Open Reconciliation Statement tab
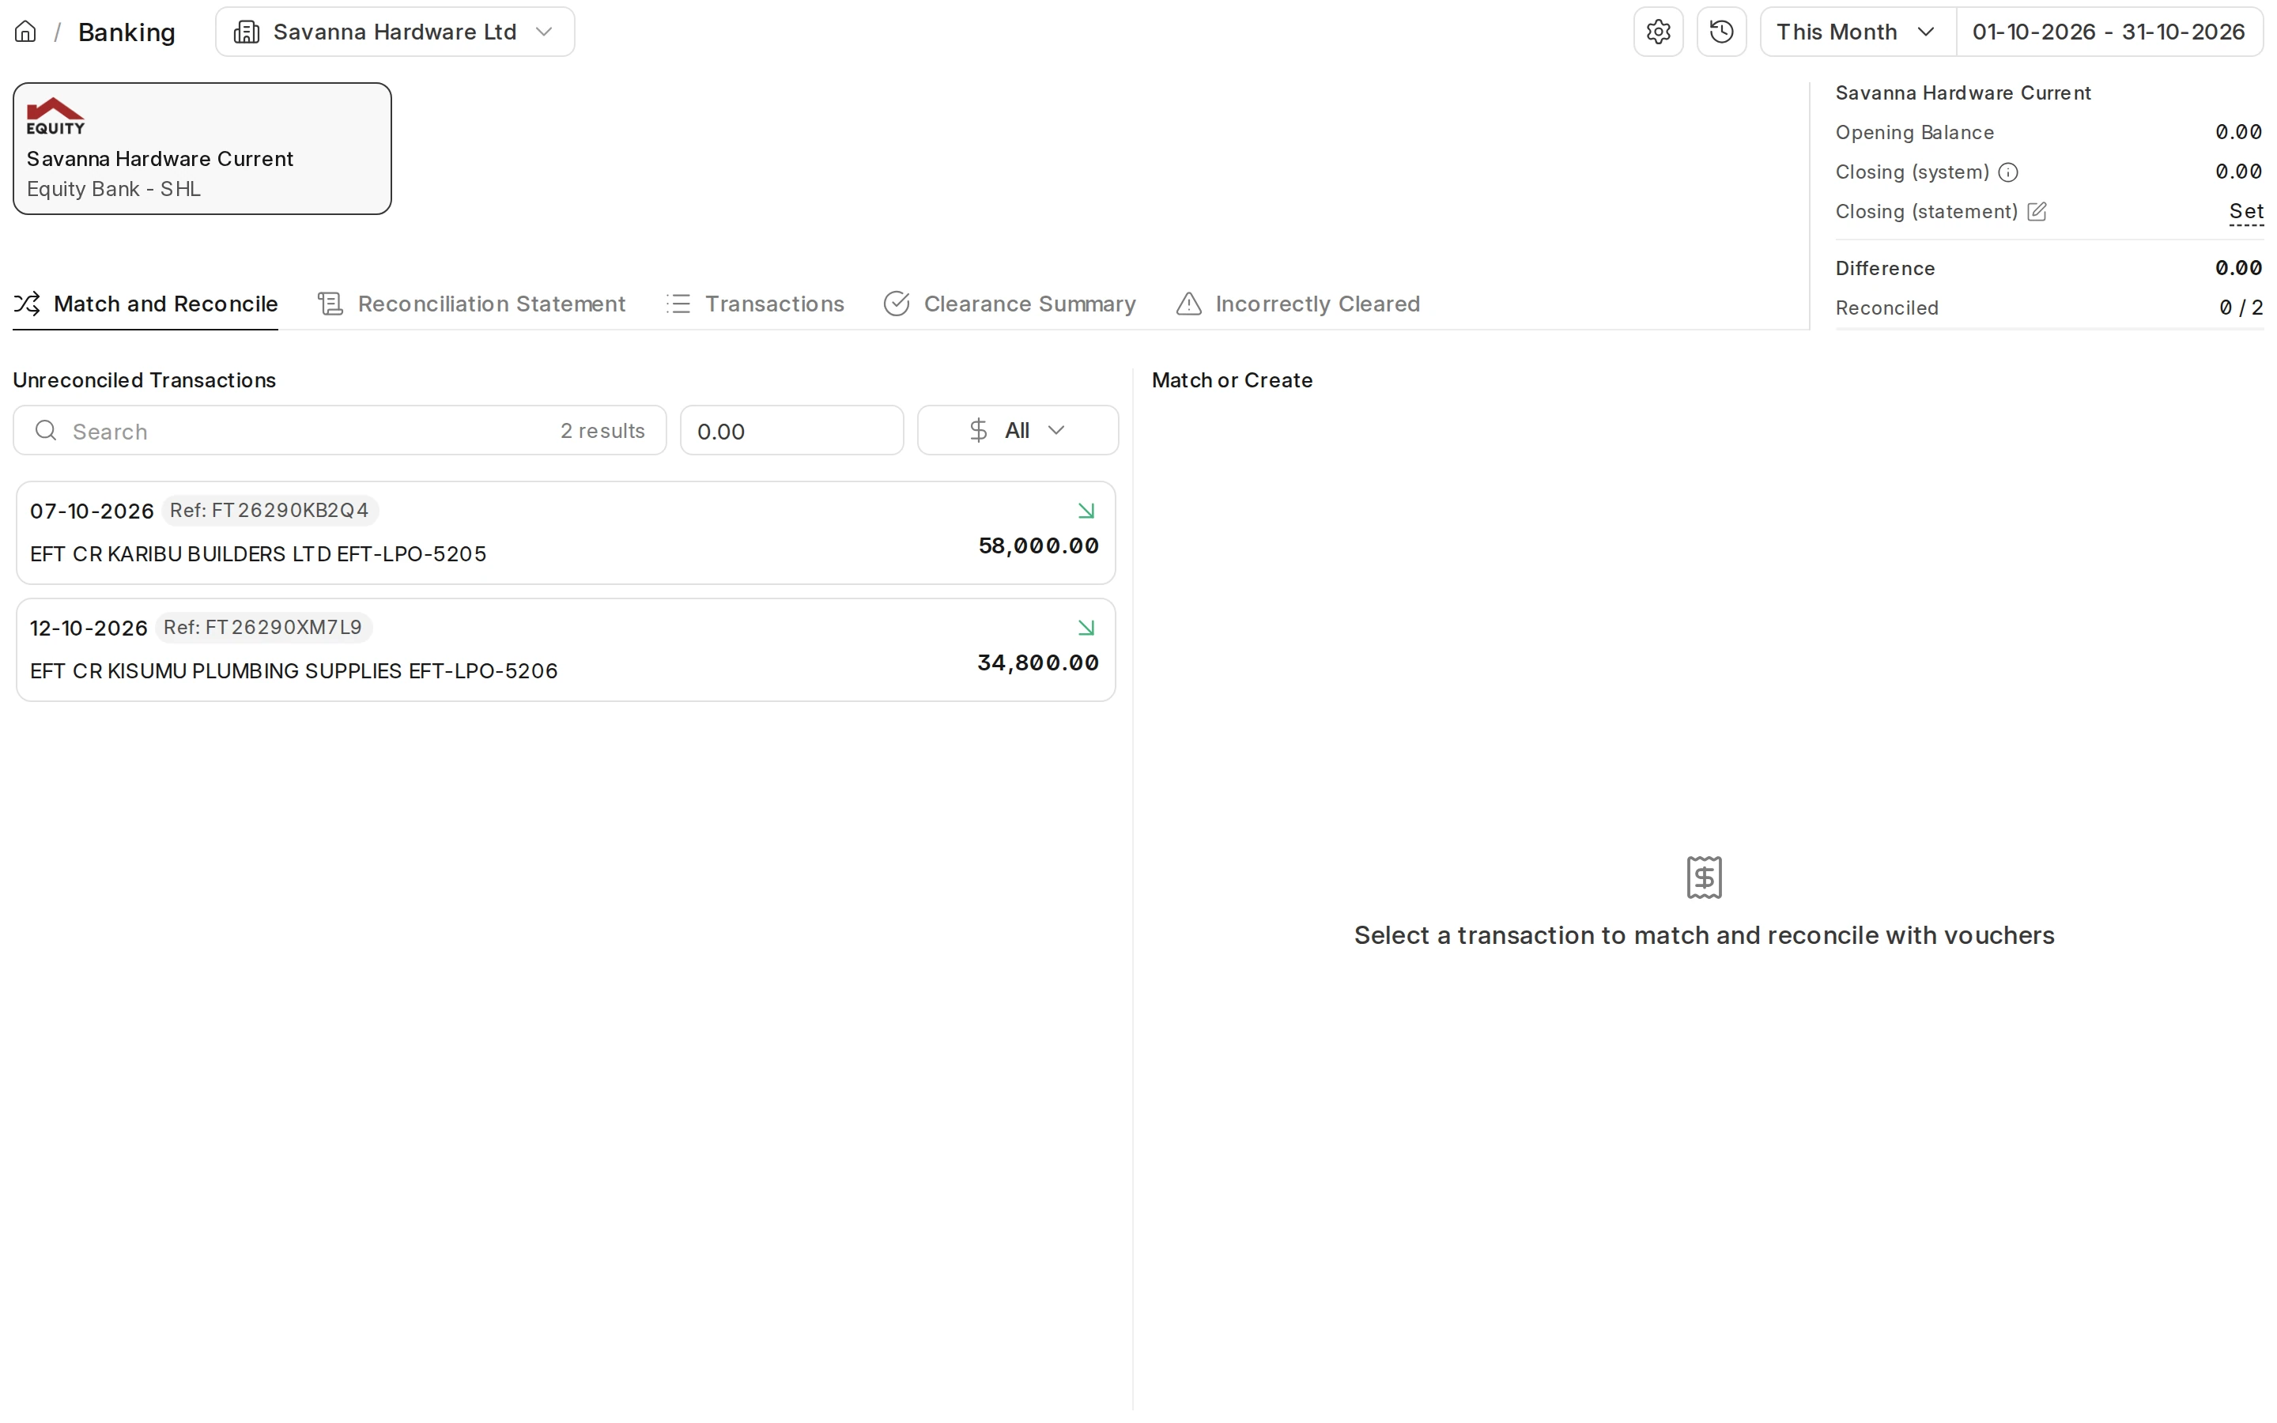This screenshot has height=1423, width=2277. [471, 304]
